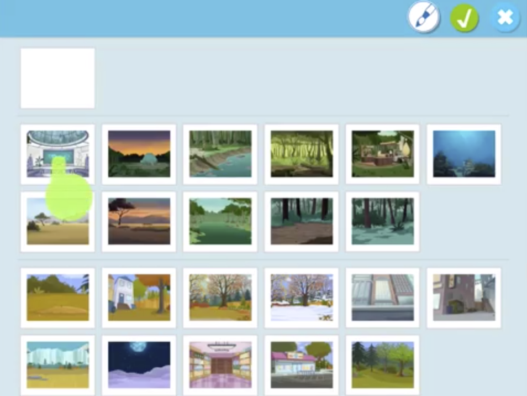Select the autumn tree park background

point(220,298)
